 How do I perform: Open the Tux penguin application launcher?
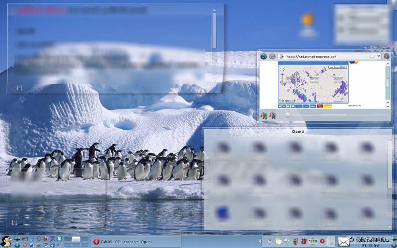(6, 242)
